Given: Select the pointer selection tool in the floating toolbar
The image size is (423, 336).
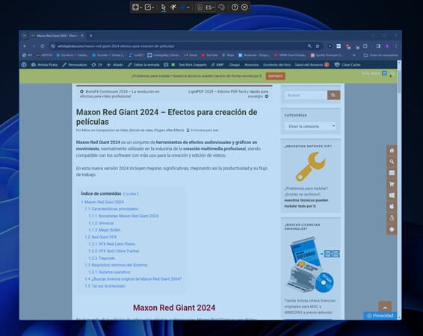Looking at the screenshot, I should click(x=163, y=7).
